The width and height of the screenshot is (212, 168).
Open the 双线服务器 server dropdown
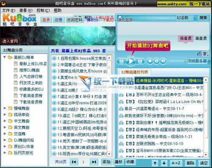tap(198, 61)
